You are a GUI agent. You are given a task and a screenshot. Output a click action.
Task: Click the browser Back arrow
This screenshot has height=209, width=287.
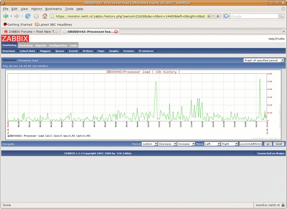pos(6,16)
